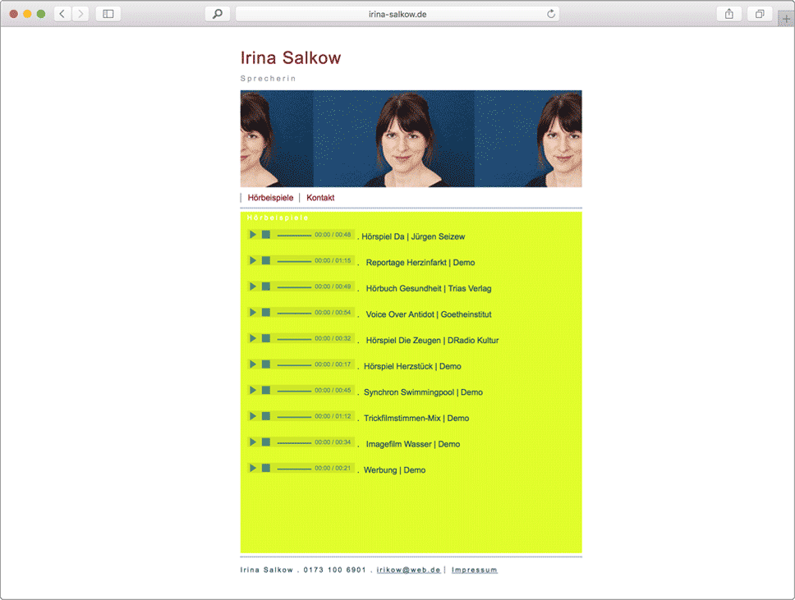Play the Werbung demo

click(x=252, y=468)
